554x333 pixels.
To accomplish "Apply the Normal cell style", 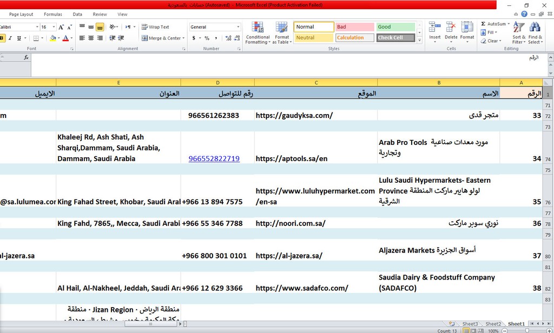I will click(x=314, y=27).
